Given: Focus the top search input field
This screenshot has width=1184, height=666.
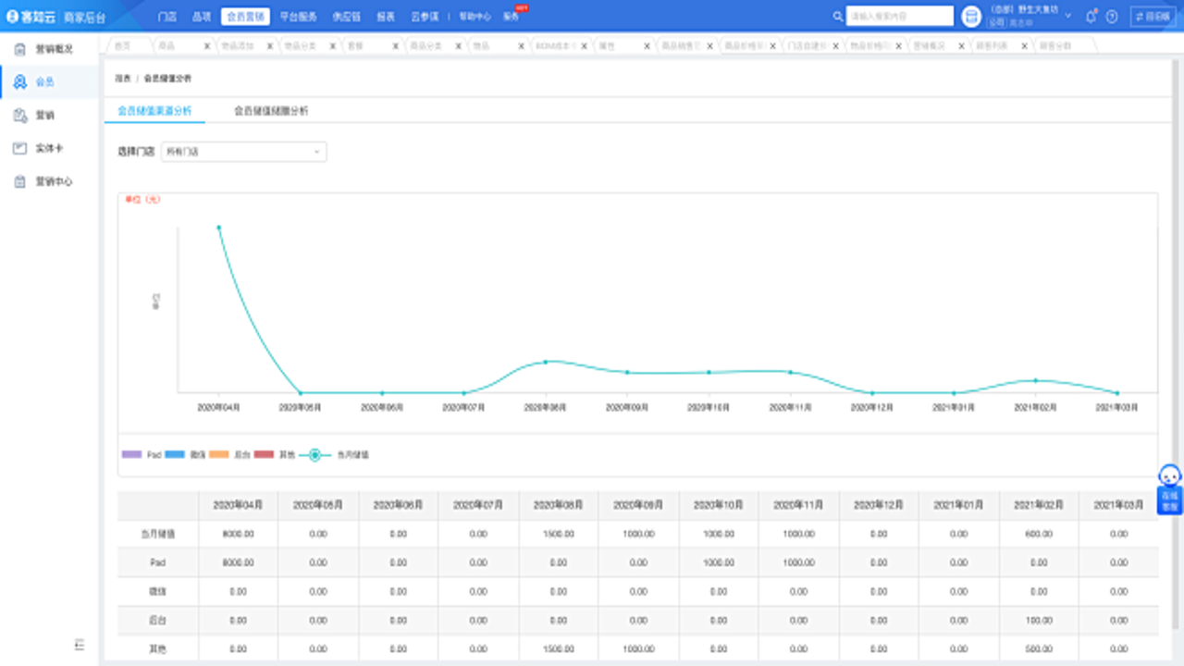Looking at the screenshot, I should [900, 16].
